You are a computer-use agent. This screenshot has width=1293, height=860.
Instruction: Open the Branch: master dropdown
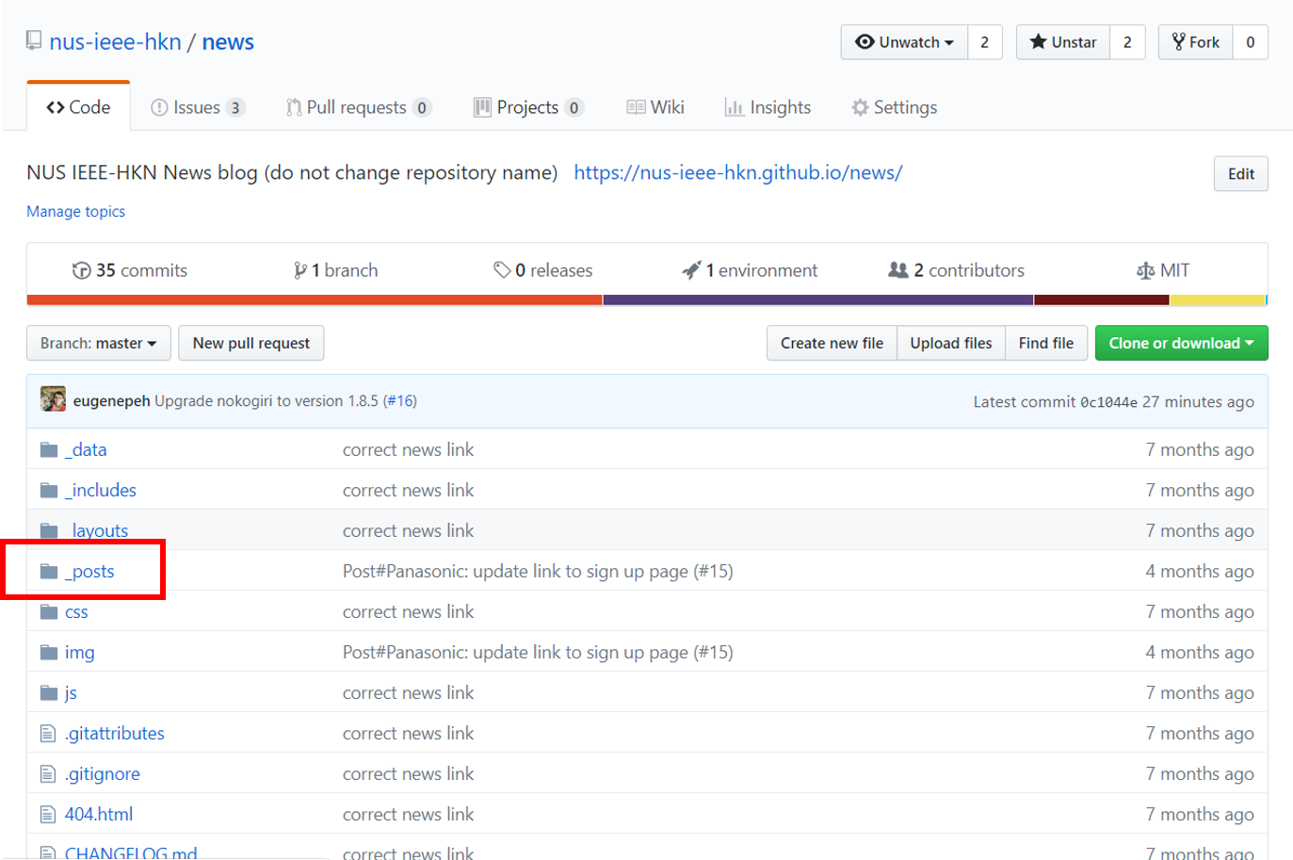(99, 343)
